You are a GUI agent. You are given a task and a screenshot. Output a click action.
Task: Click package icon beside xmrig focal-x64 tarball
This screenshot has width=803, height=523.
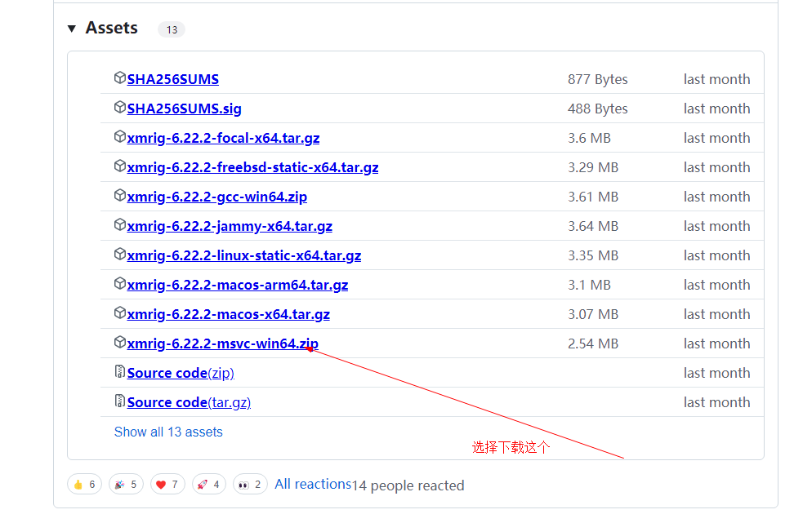(120, 137)
